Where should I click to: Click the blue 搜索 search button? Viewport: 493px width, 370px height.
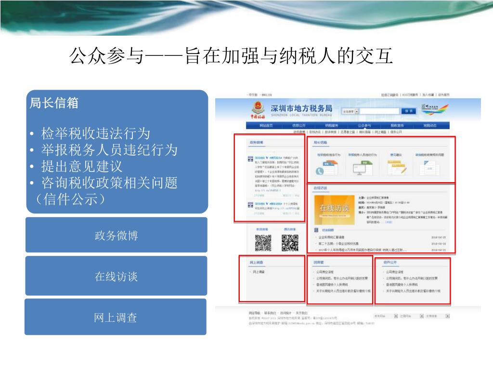click(408, 111)
